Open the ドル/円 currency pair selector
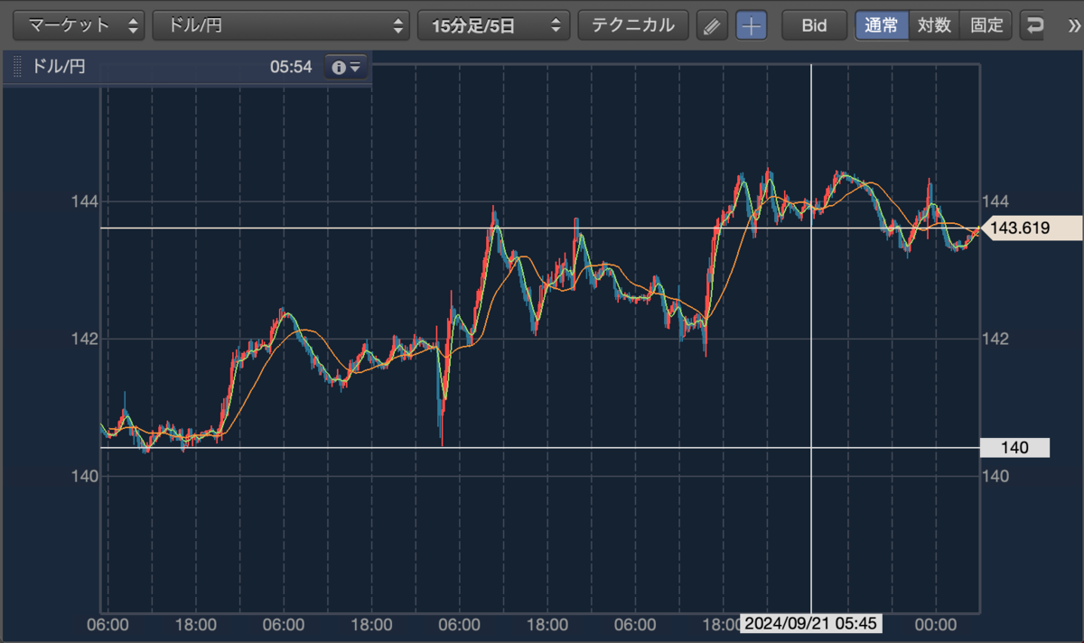Image resolution: width=1084 pixels, height=643 pixels. click(280, 24)
